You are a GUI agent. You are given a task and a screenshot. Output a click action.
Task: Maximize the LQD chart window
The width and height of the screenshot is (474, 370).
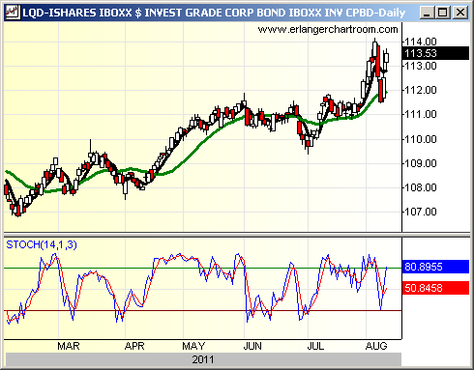(x=443, y=13)
